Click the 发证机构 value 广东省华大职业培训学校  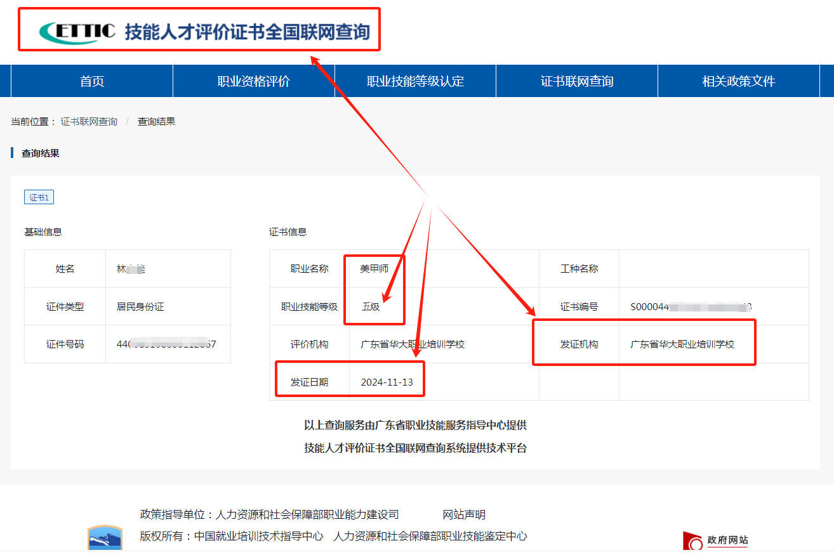click(682, 344)
